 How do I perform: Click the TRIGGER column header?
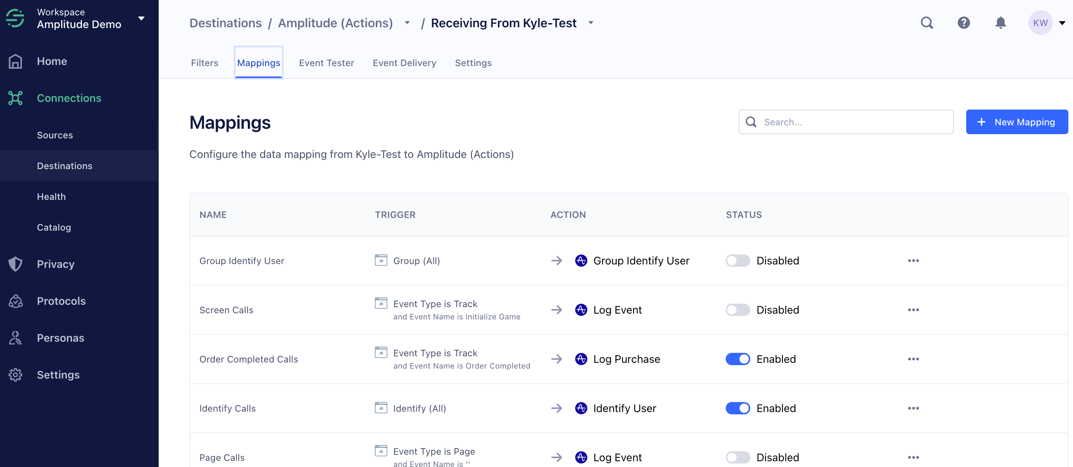click(395, 214)
